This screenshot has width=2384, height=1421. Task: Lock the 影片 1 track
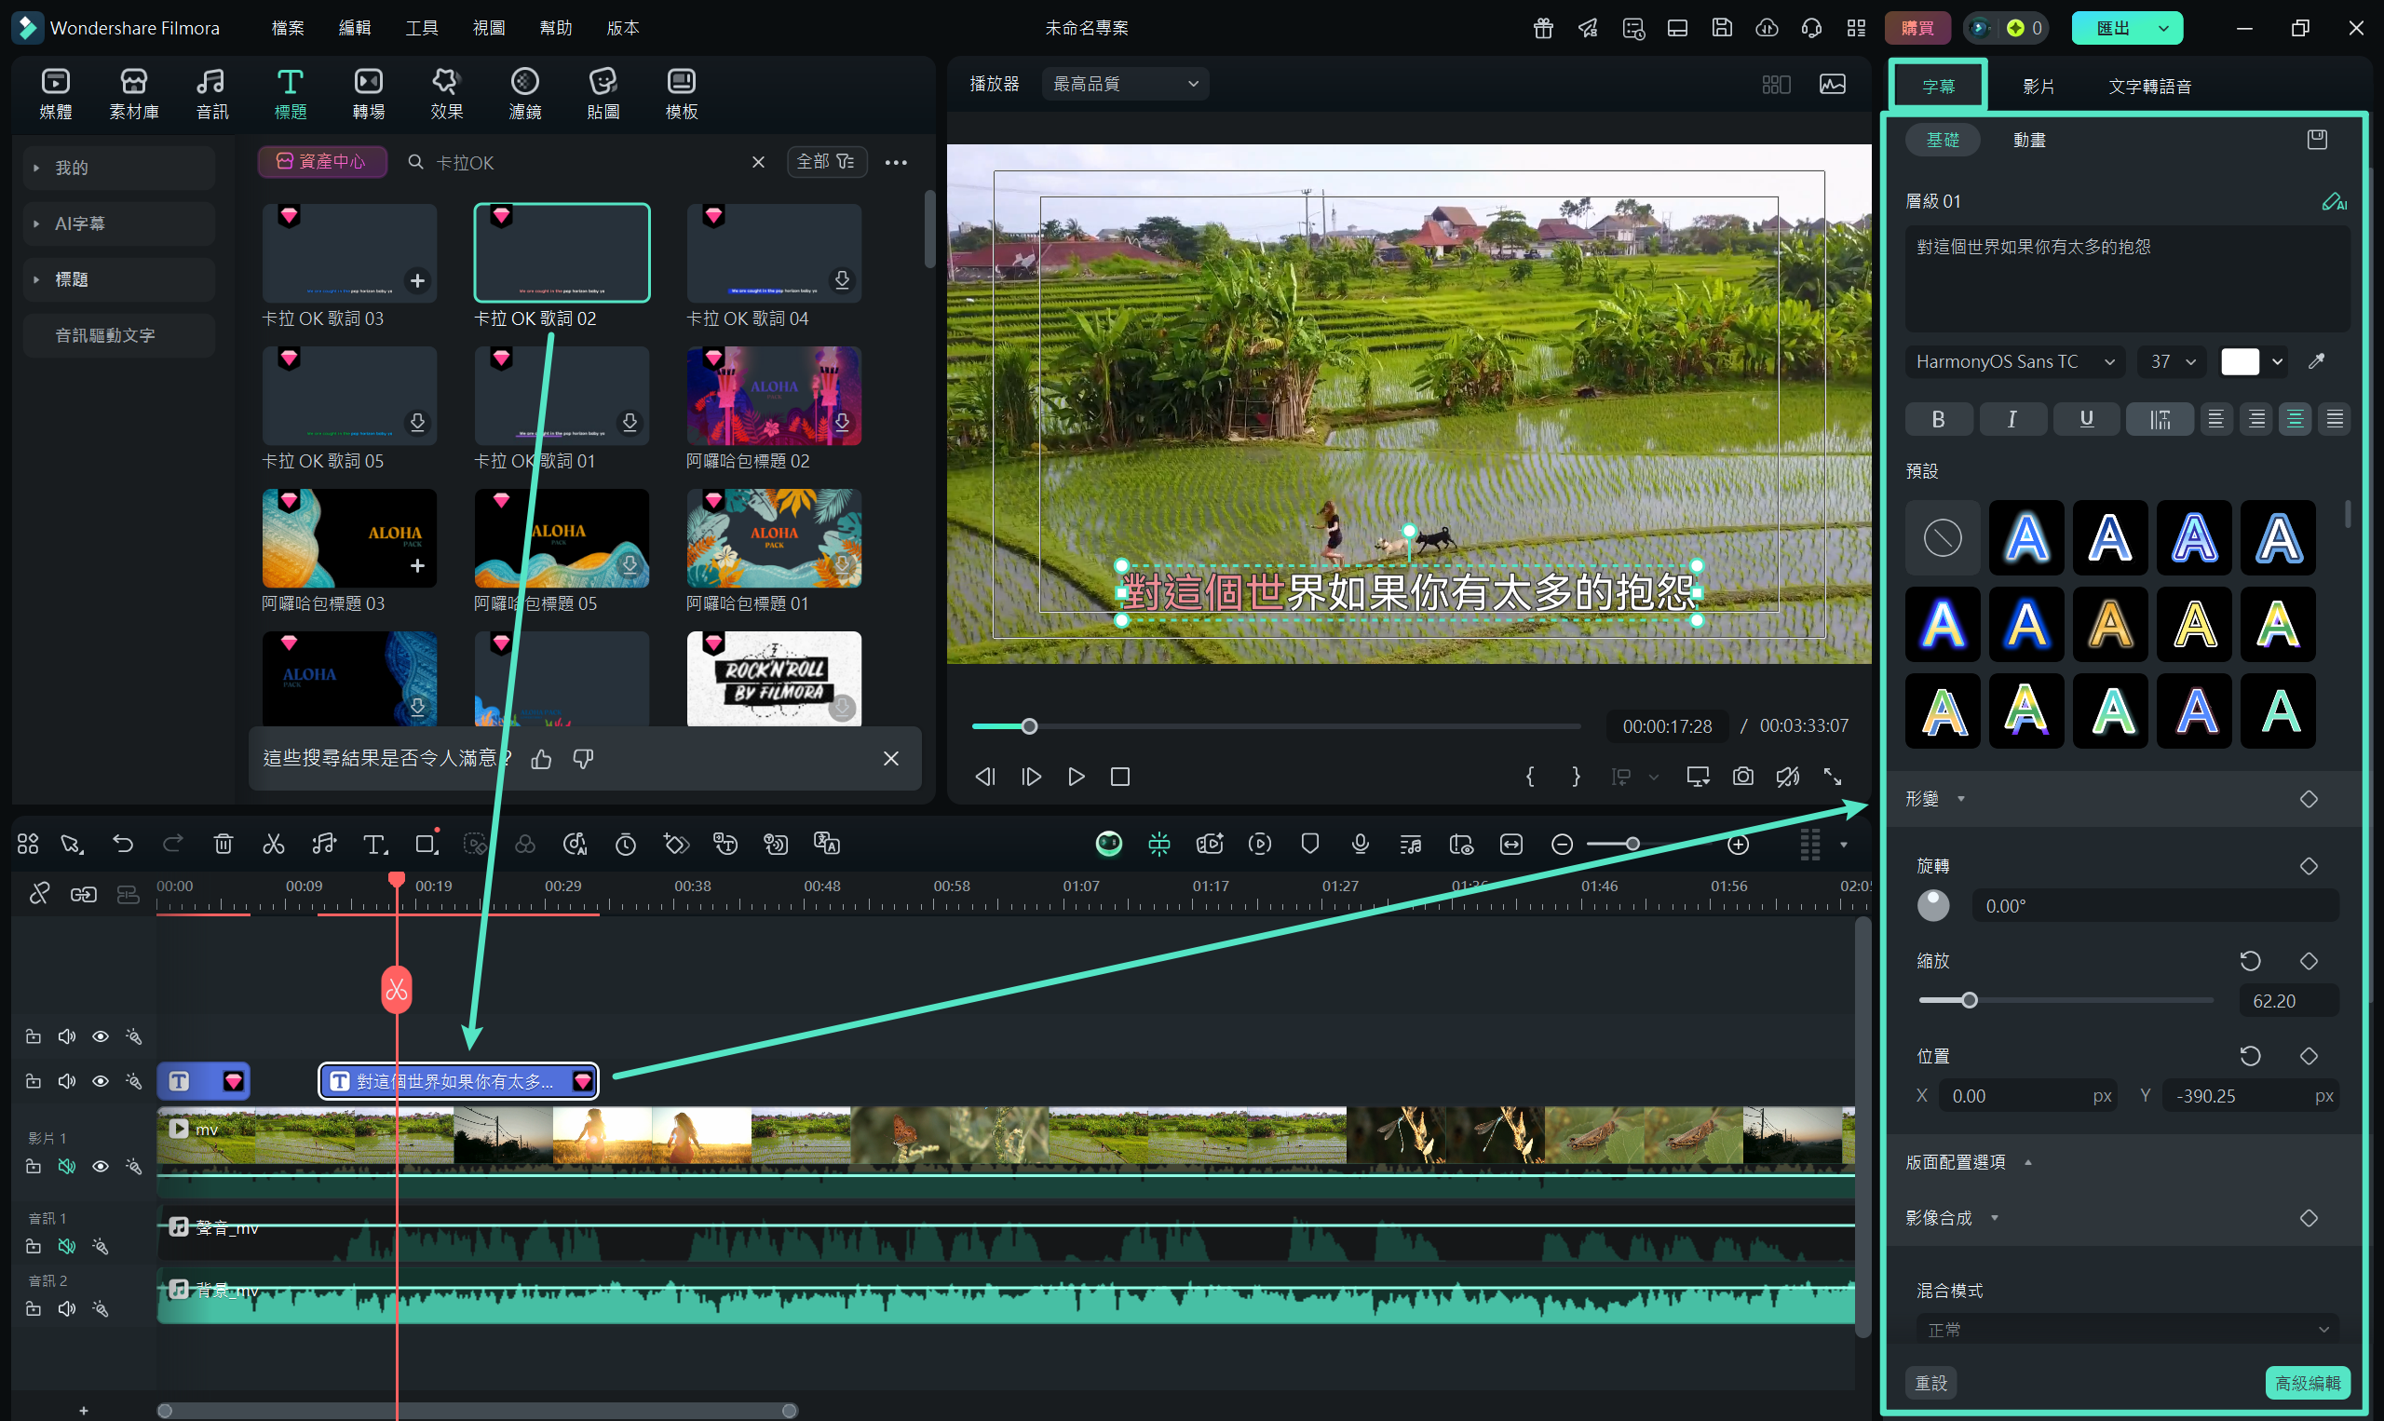point(34,1166)
